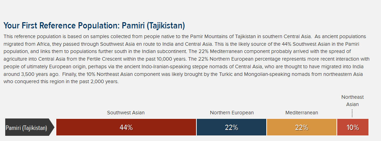Click the Southwest Asian label above bar
The image size is (381, 141).
[126, 113]
